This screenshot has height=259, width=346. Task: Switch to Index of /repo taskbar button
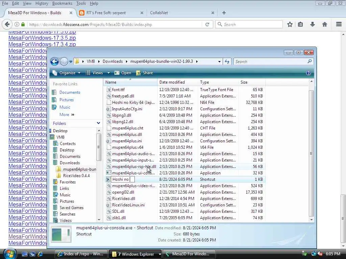81,254
